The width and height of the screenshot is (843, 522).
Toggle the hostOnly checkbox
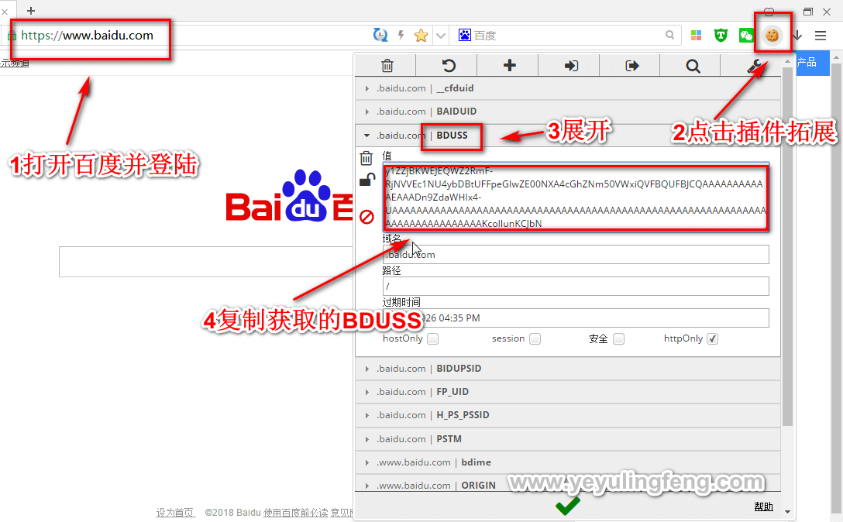point(433,338)
